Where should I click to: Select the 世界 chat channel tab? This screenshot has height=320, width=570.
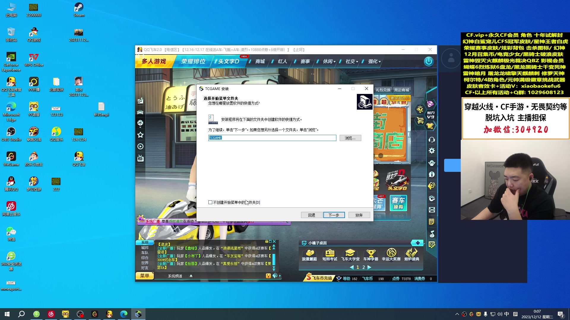click(x=145, y=263)
